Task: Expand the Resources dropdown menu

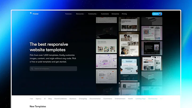Action: pos(81,14)
